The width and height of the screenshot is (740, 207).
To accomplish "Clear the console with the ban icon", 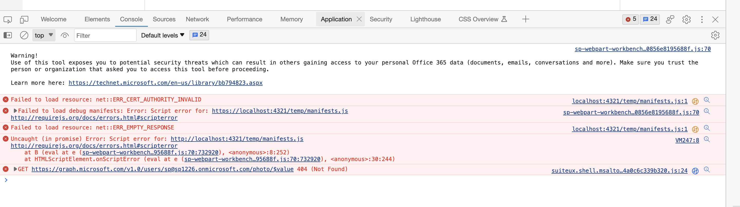I will pos(24,35).
